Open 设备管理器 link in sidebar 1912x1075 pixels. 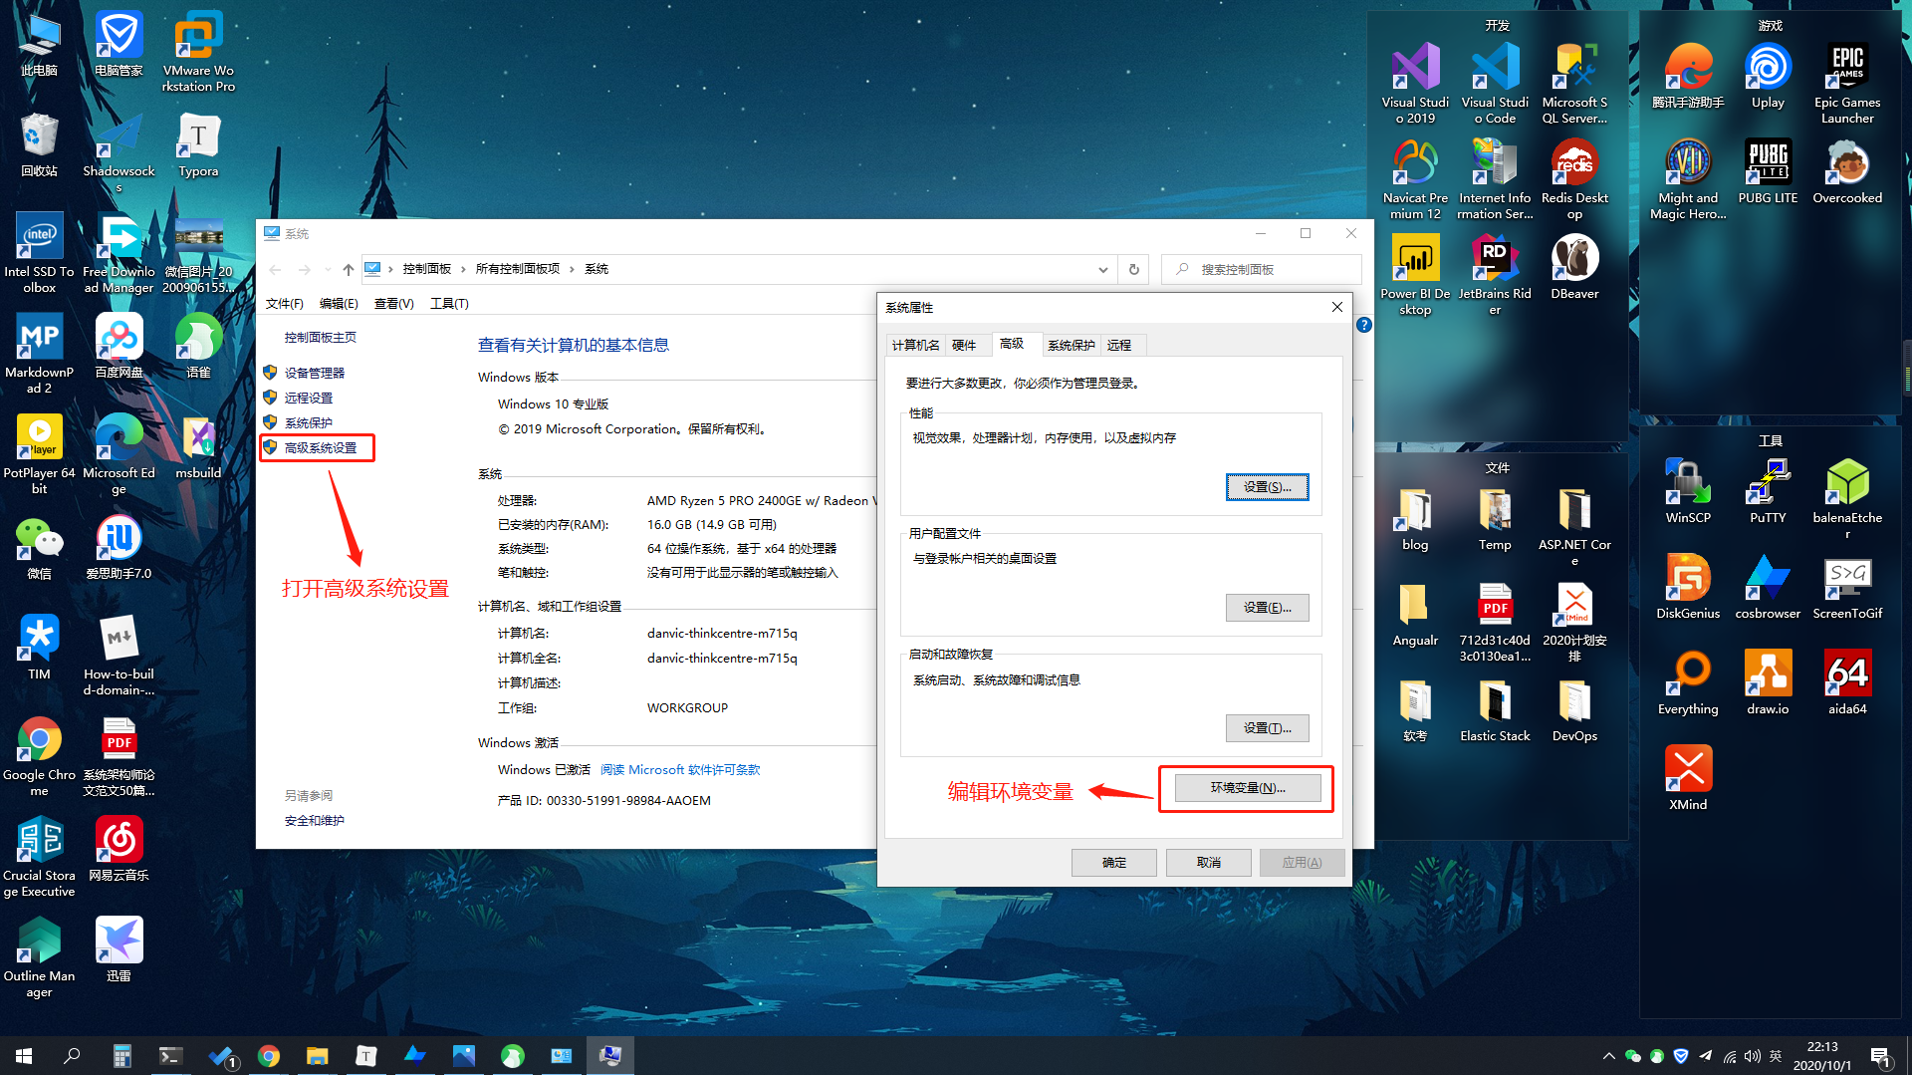pyautogui.click(x=314, y=373)
